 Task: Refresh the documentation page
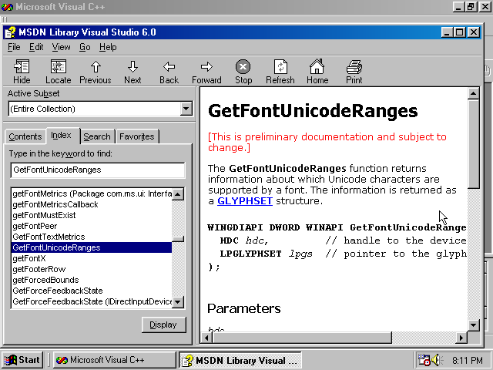tap(280, 71)
